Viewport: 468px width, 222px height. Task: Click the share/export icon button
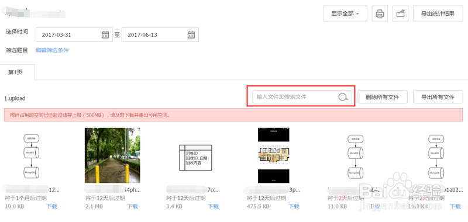point(400,13)
